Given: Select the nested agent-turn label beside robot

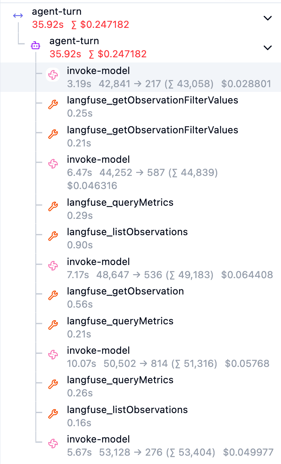Looking at the screenshot, I should point(74,41).
